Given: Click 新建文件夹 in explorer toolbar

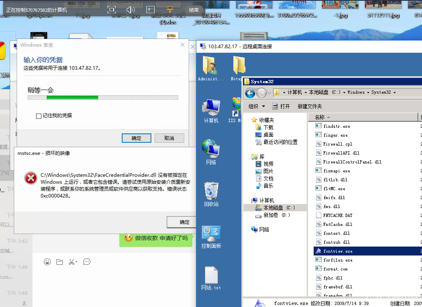Looking at the screenshot, I should tap(310, 106).
